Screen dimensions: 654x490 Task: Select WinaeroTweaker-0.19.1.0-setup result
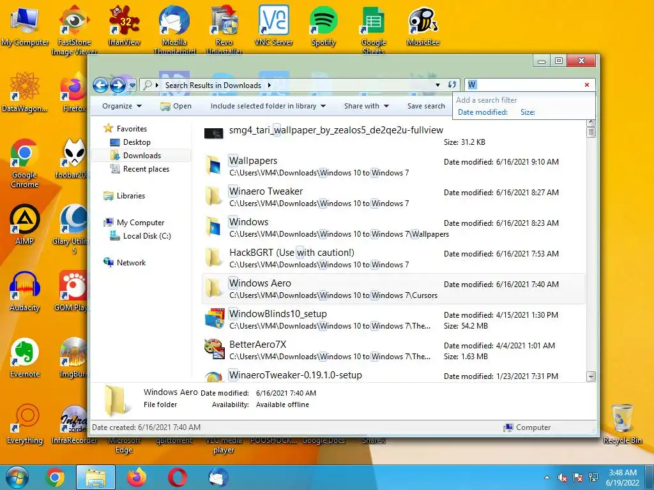[393, 375]
